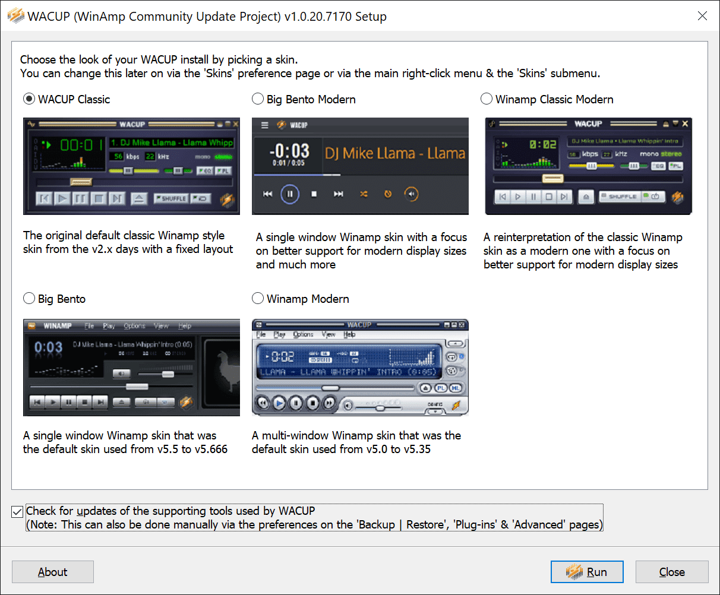This screenshot has height=595, width=720.
Task: Click the -0:03 time display in Big Bento Modern preview
Action: [x=289, y=150]
